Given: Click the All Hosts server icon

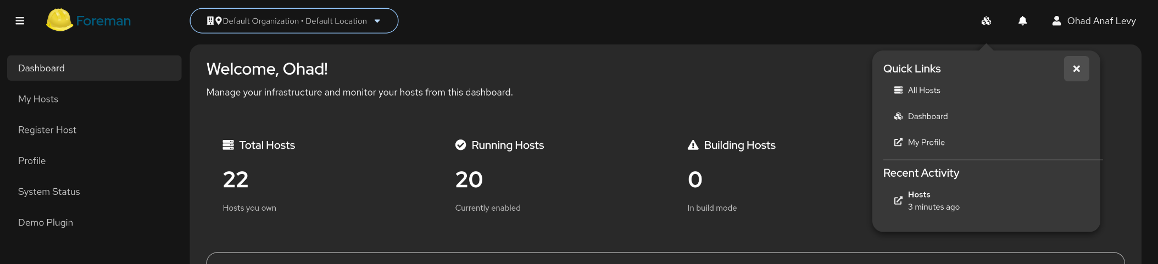Looking at the screenshot, I should (x=898, y=90).
